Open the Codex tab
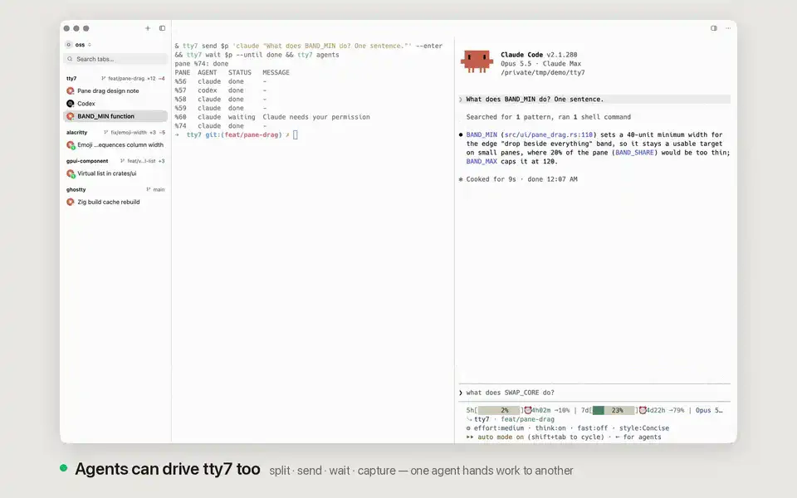 coord(115,104)
